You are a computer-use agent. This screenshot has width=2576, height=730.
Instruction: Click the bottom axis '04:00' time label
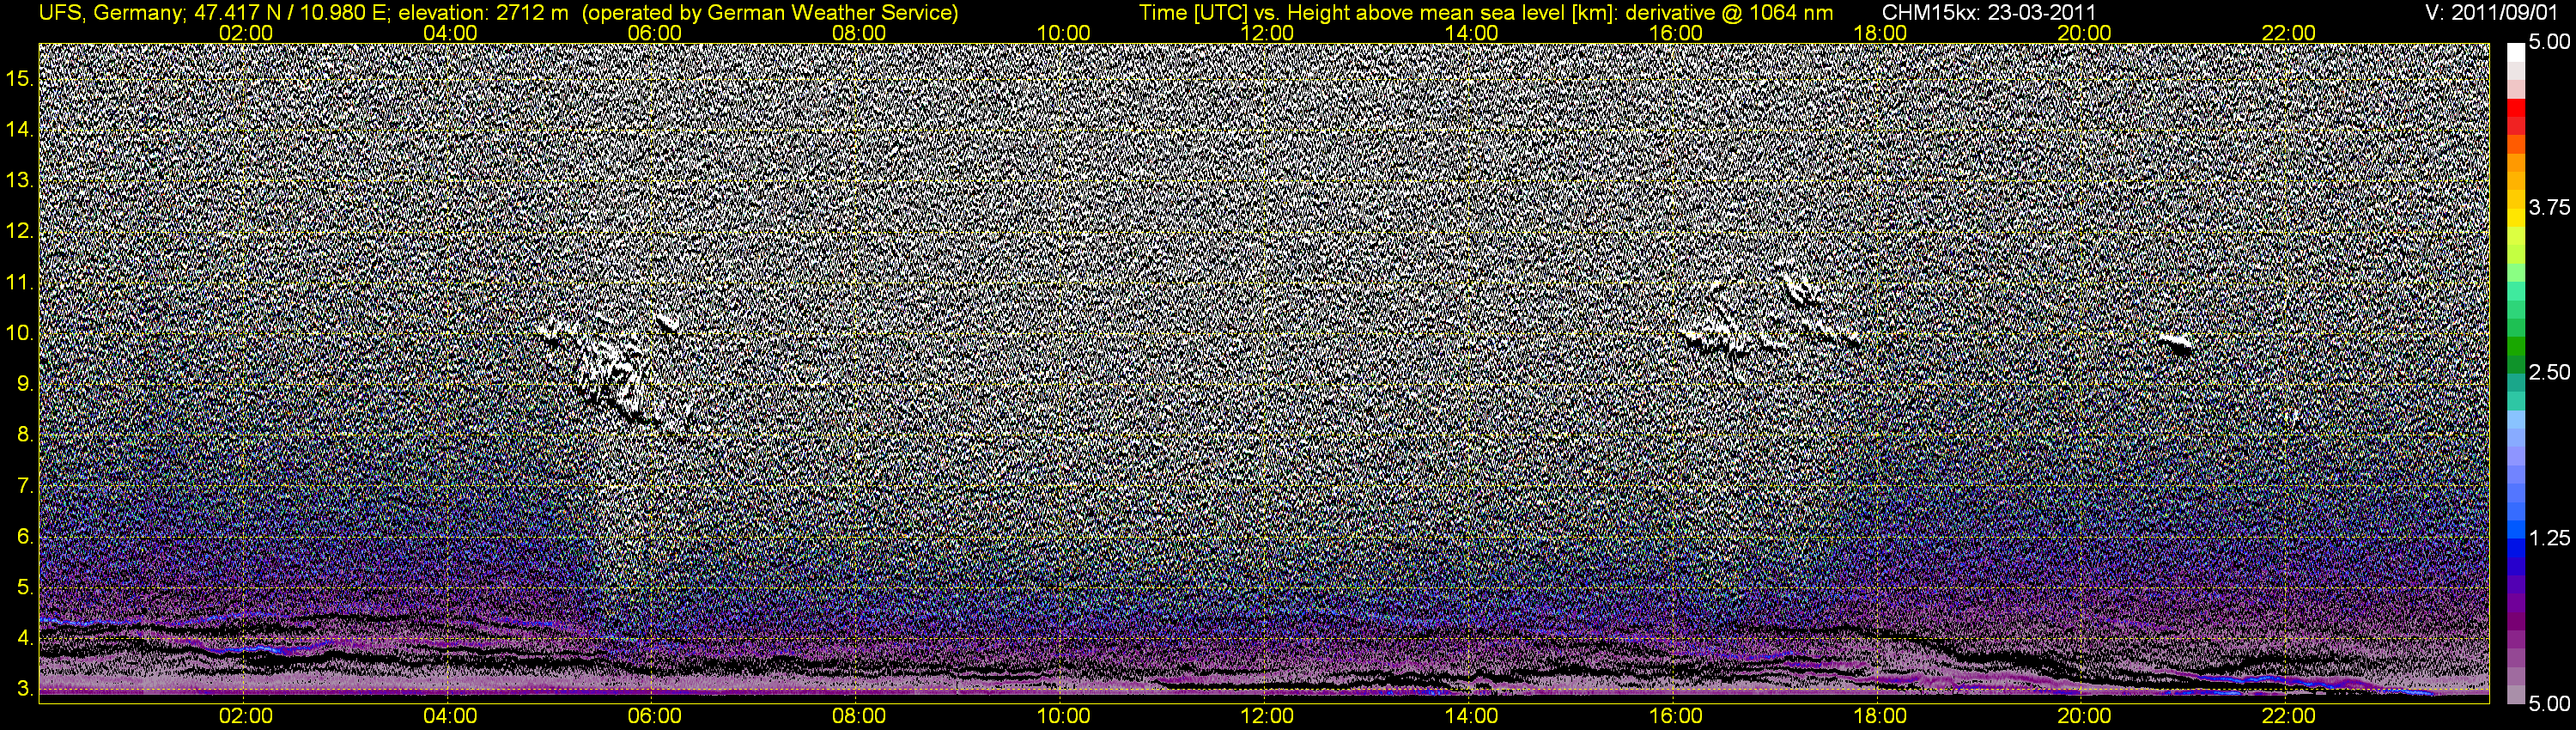click(450, 716)
